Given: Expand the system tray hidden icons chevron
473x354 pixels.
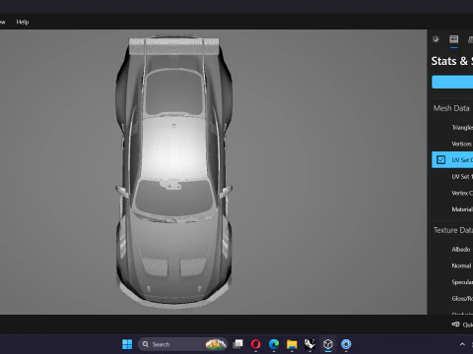Looking at the screenshot, I should (x=462, y=344).
